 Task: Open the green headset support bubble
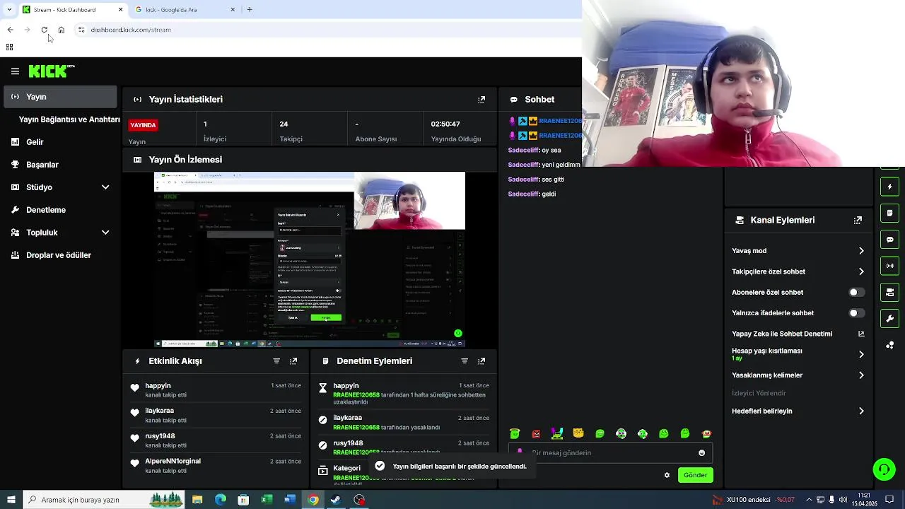coord(884,469)
